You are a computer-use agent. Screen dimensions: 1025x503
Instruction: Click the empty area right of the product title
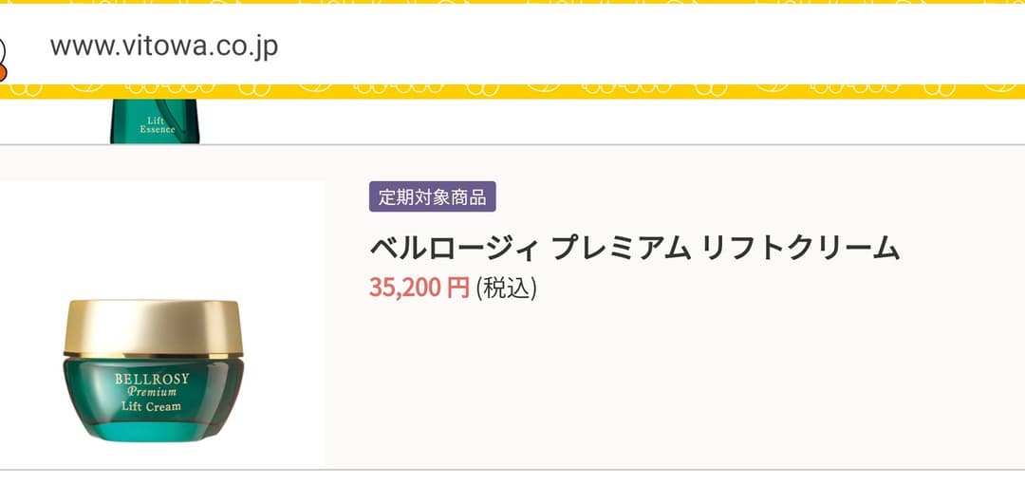tap(959, 248)
